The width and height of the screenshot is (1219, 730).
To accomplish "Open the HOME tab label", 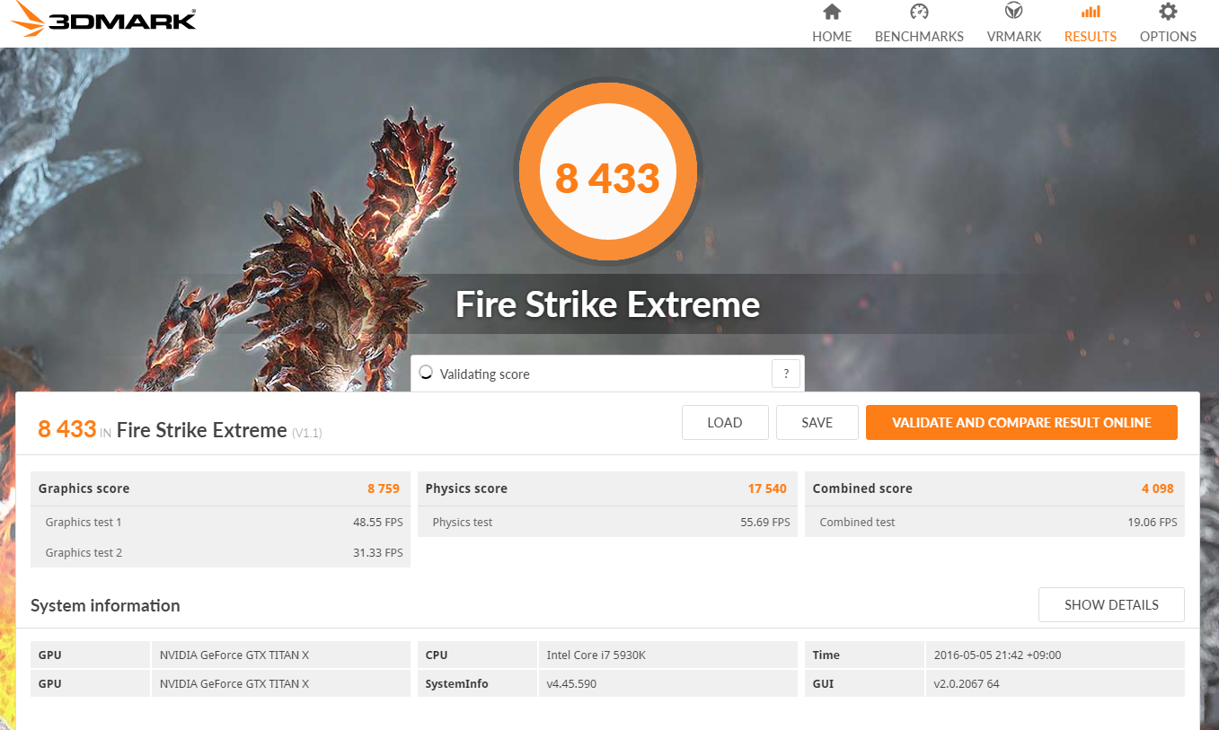I will pyautogui.click(x=832, y=37).
